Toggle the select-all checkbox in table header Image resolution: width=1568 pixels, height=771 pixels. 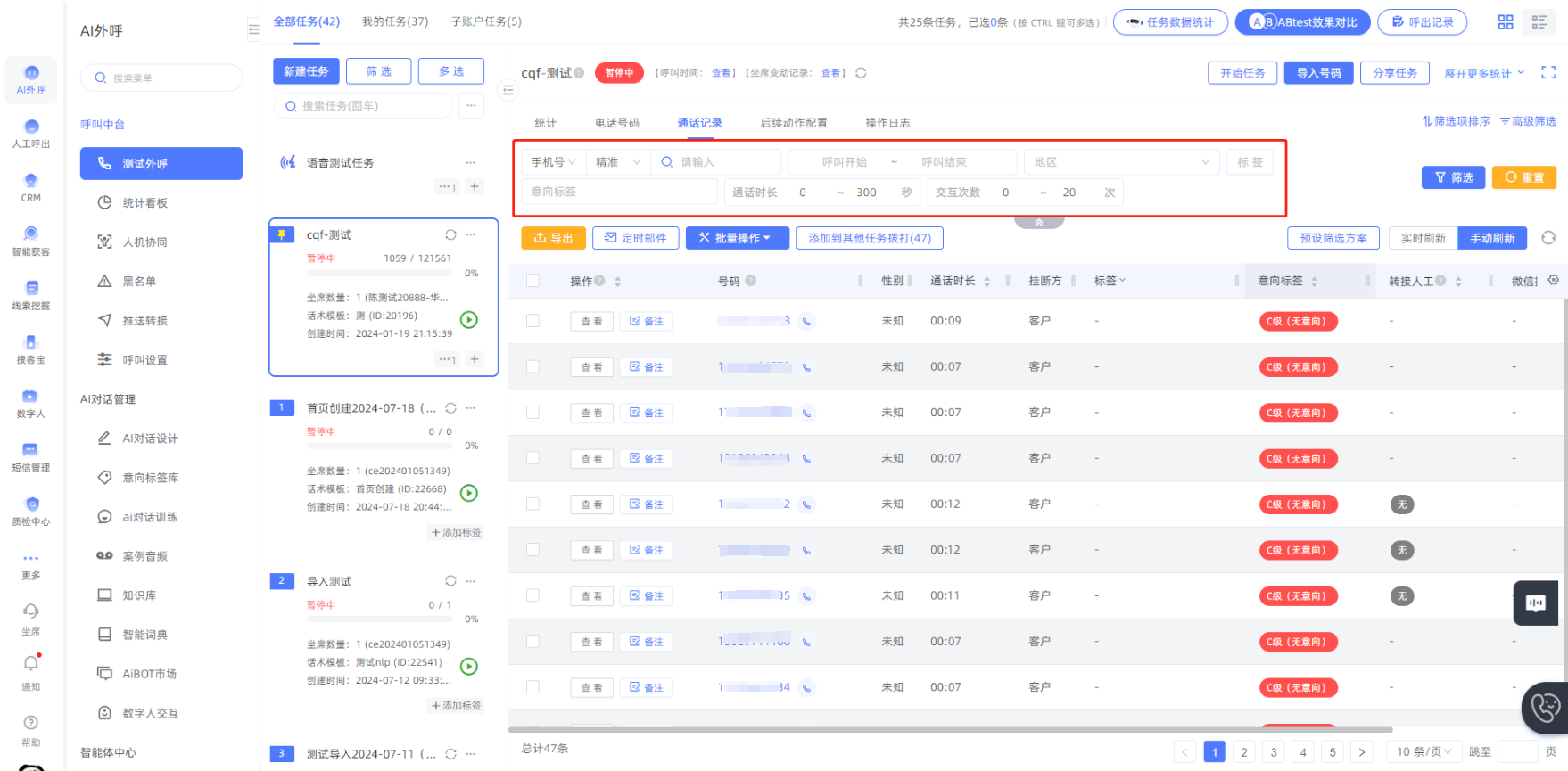click(532, 281)
